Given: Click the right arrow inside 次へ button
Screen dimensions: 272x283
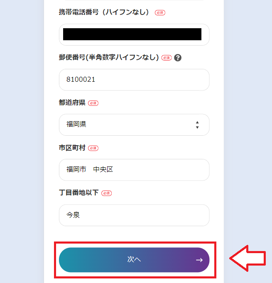Looking at the screenshot, I should pos(199,260).
